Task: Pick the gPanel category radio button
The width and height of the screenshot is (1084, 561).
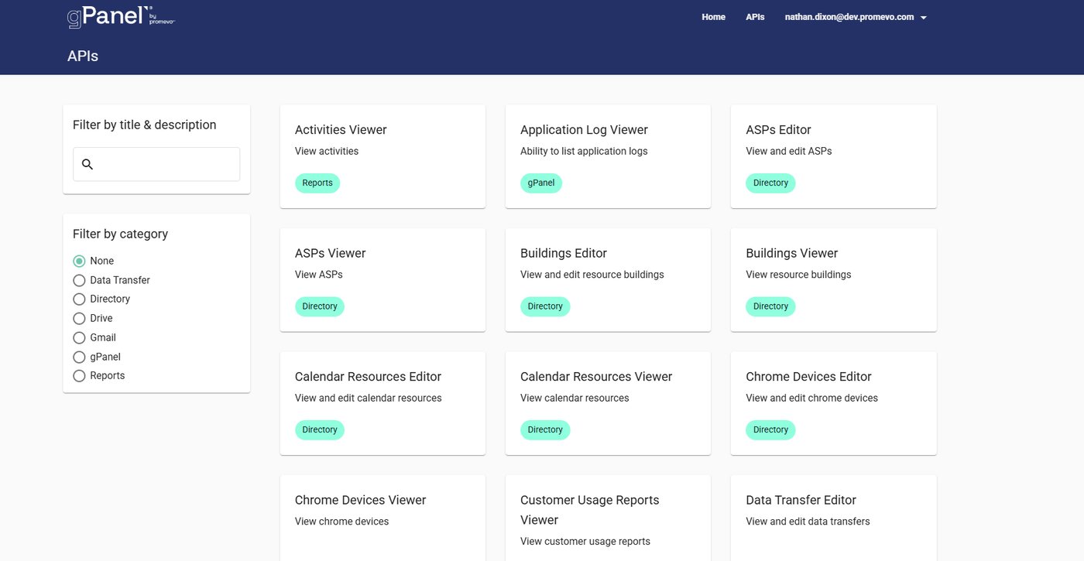Action: (79, 357)
